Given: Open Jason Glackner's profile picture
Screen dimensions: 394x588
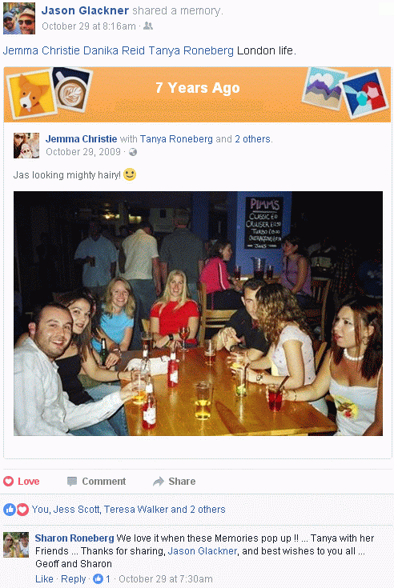Looking at the screenshot, I should [x=19, y=18].
